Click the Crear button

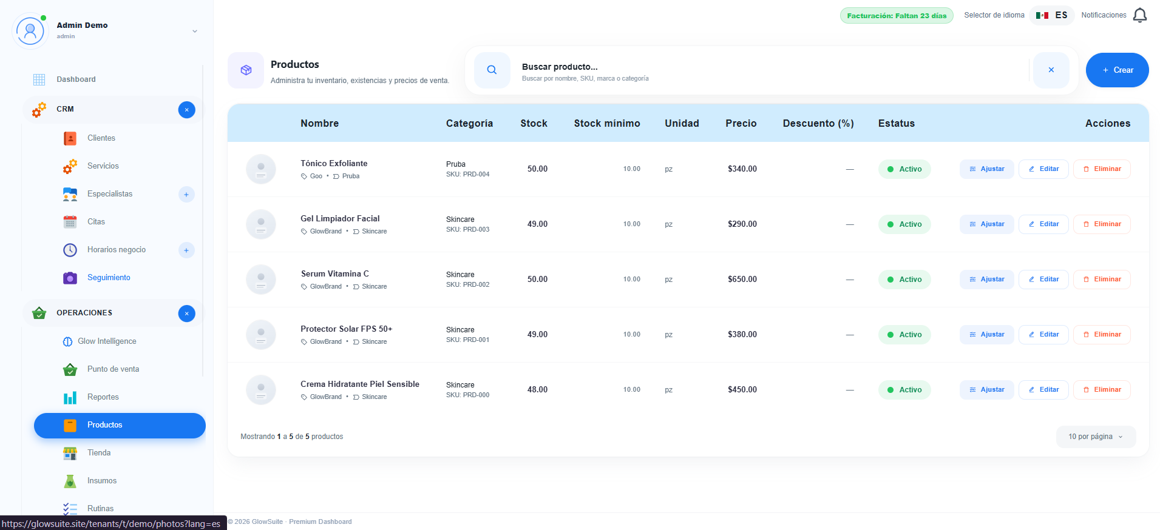(x=1117, y=70)
